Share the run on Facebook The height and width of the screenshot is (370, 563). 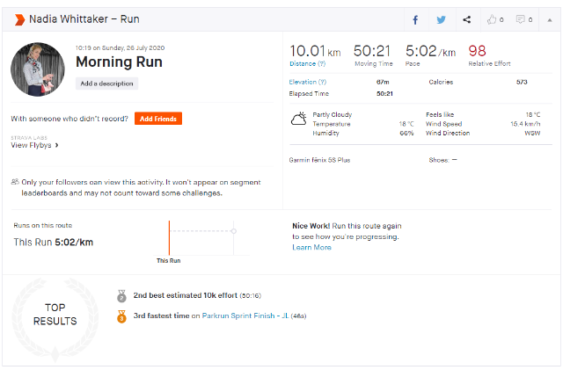(416, 19)
